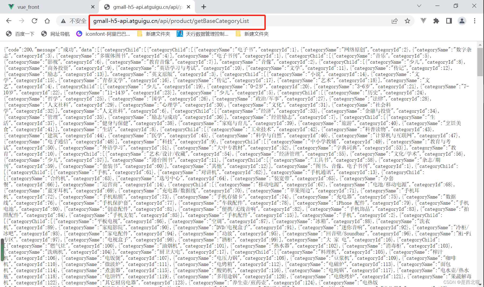The image size is (484, 287).
Task: Open a new browser tab
Action: [204, 7]
